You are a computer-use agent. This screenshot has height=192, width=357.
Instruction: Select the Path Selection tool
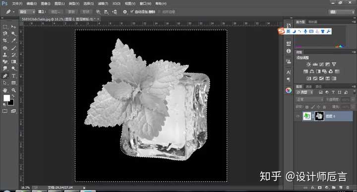[x=5, y=83]
